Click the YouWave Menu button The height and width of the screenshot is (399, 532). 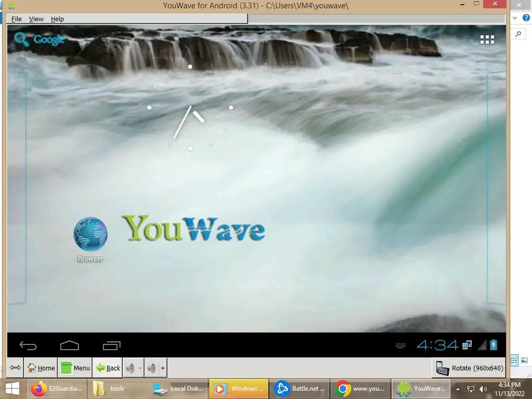point(75,368)
